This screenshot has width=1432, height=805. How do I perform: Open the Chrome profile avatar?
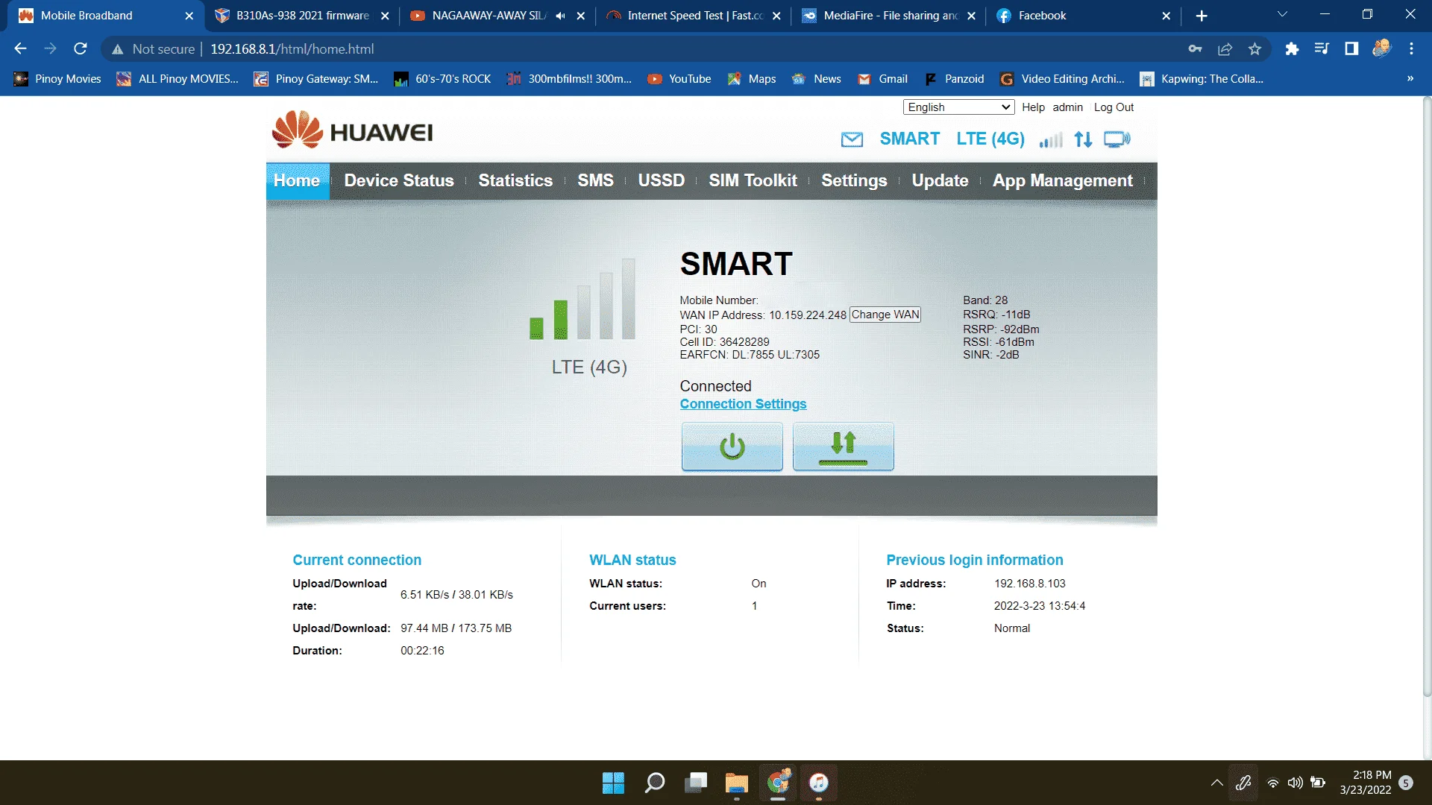pos(1381,48)
